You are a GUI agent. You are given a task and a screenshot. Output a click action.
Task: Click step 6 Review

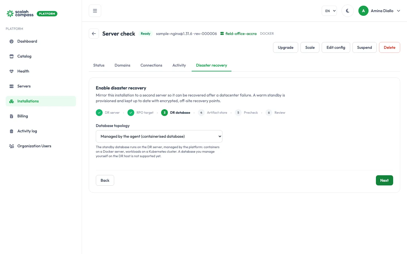point(276,113)
